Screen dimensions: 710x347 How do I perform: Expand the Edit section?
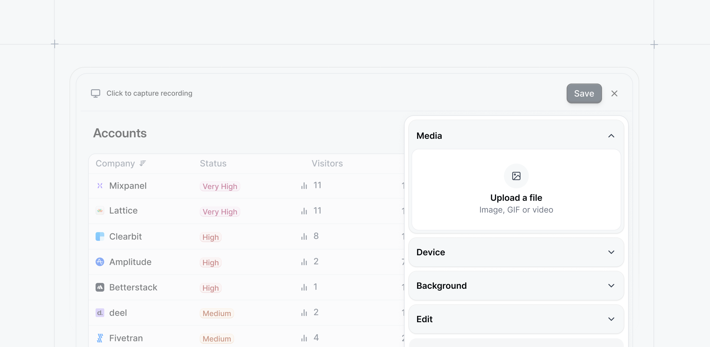pos(611,319)
